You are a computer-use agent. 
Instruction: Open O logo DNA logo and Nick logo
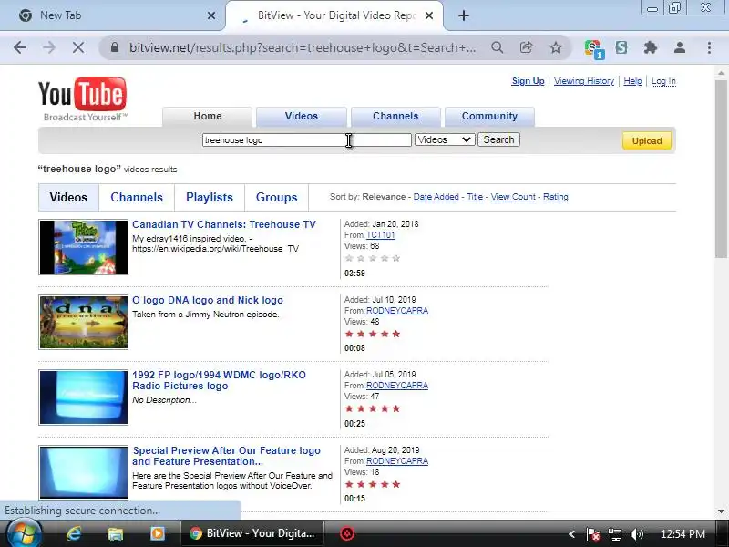[208, 300]
